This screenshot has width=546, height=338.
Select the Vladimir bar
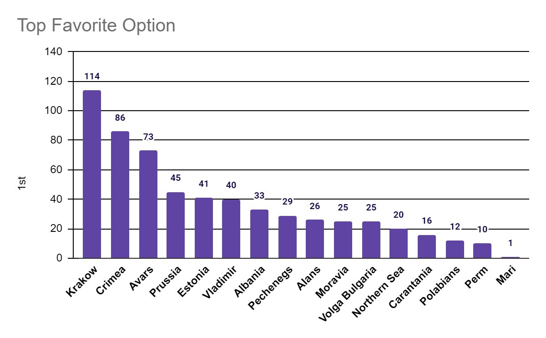(x=231, y=229)
